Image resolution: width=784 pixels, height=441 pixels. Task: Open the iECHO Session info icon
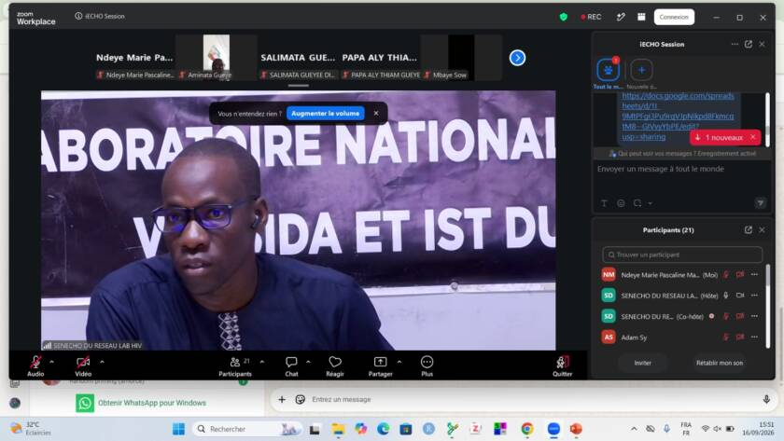click(x=78, y=16)
